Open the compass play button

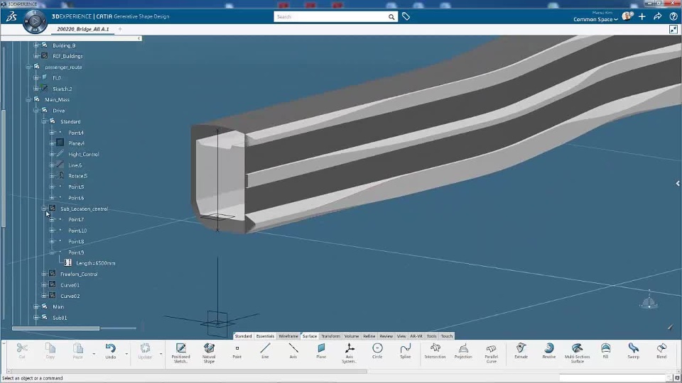point(35,21)
